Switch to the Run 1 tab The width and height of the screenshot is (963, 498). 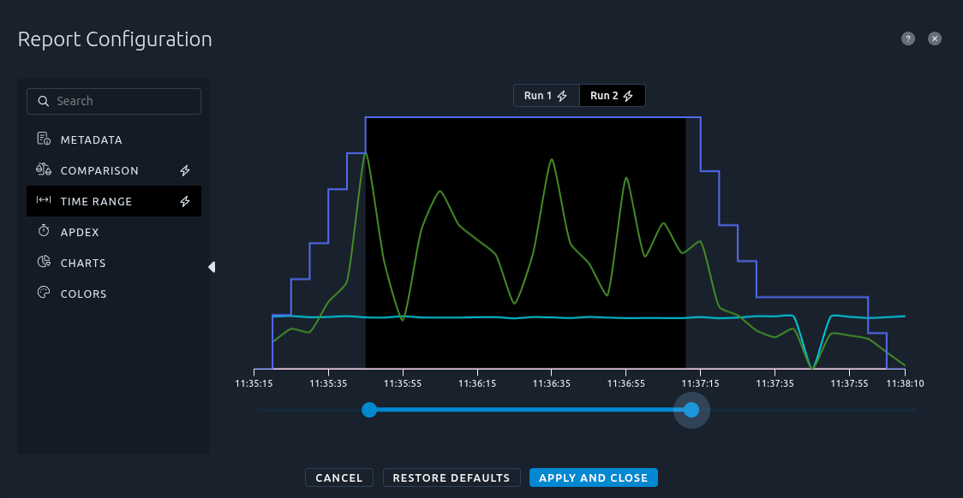546,96
